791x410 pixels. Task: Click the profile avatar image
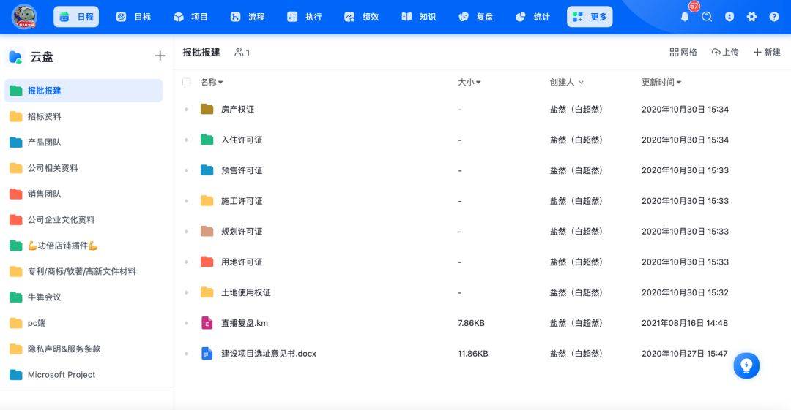click(23, 17)
